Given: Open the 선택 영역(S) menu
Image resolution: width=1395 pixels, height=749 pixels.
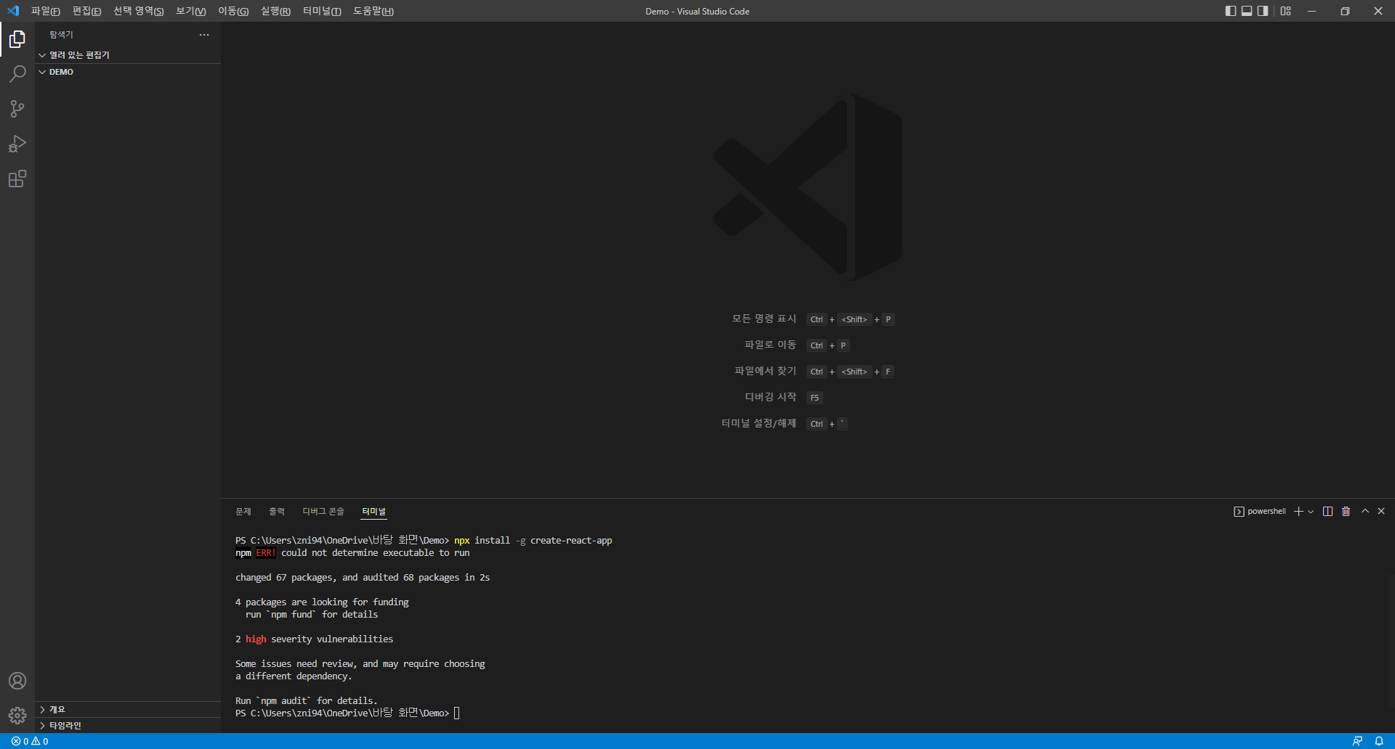Looking at the screenshot, I should click(139, 11).
